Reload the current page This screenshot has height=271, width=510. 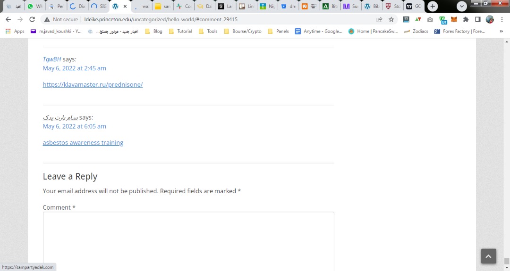click(x=32, y=19)
